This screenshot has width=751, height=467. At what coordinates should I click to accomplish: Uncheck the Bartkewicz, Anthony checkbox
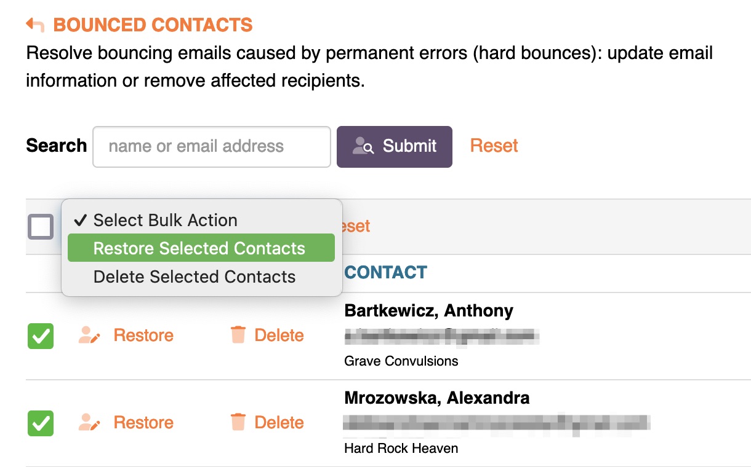[x=41, y=336]
